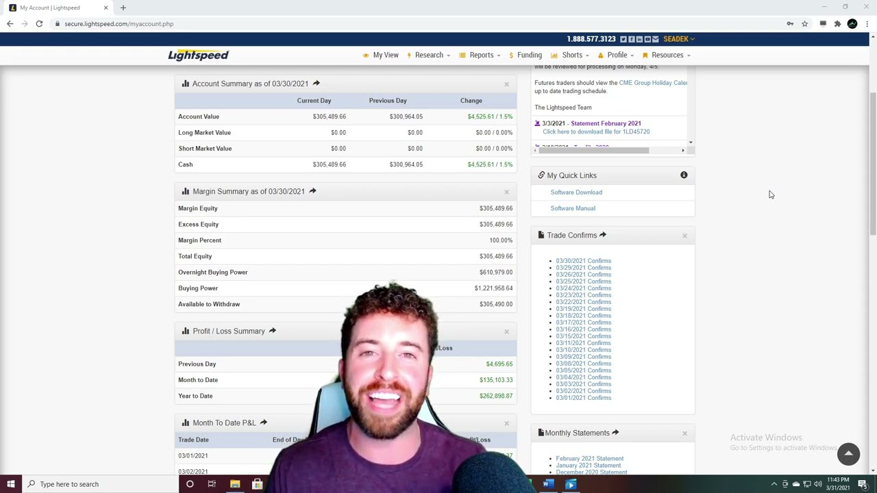
Task: Open Lightspeed Facebook icon in top bar
Action: (631, 39)
